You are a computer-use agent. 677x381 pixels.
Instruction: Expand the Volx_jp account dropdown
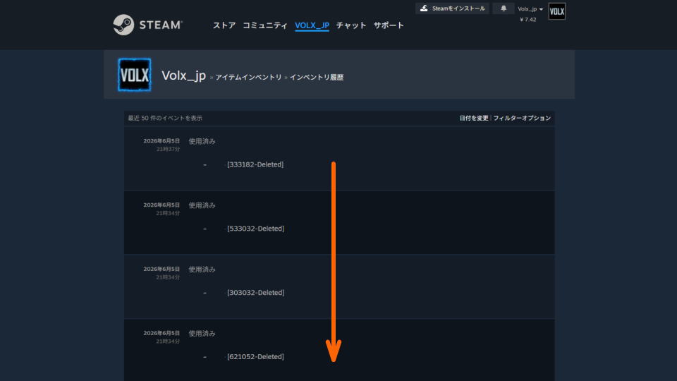(x=530, y=9)
